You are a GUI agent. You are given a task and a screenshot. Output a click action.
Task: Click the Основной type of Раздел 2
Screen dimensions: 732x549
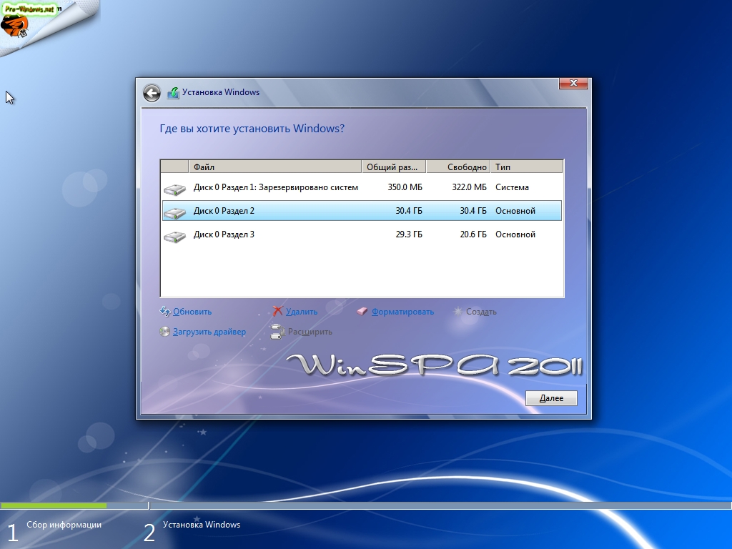pos(515,211)
